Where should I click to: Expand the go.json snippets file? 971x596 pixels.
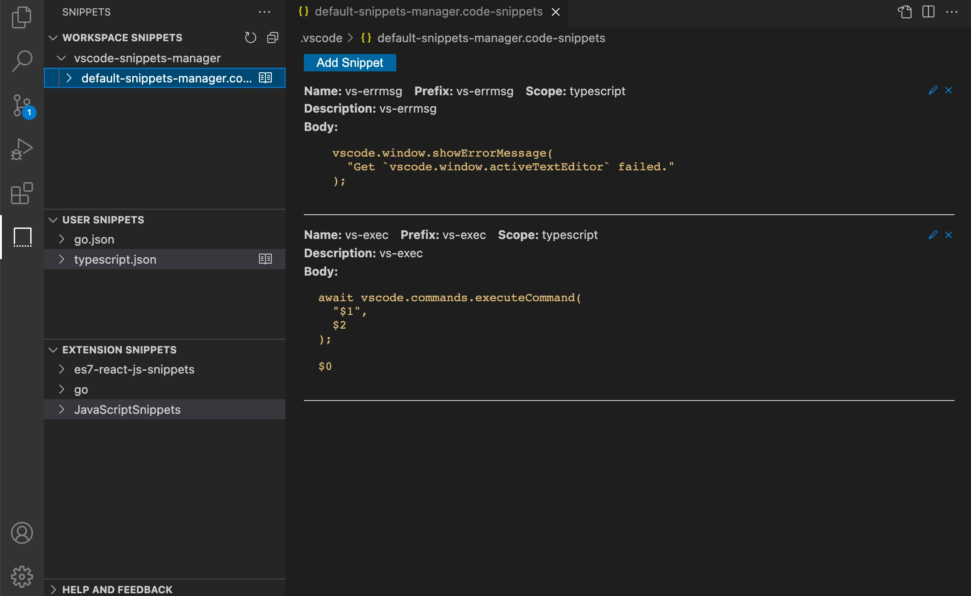(61, 239)
